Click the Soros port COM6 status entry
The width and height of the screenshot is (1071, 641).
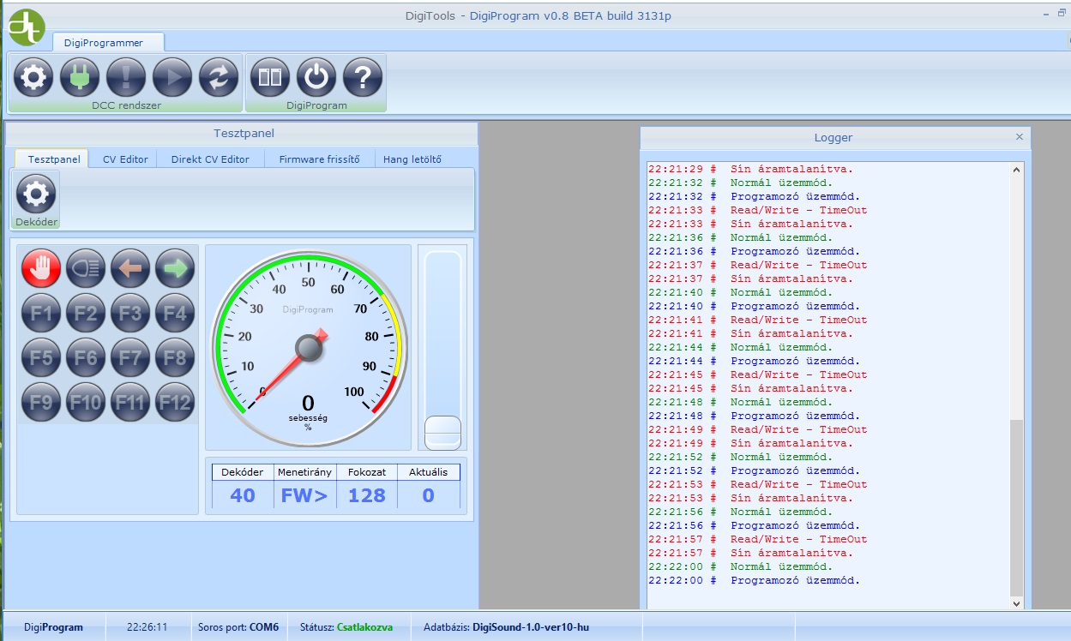click(238, 627)
